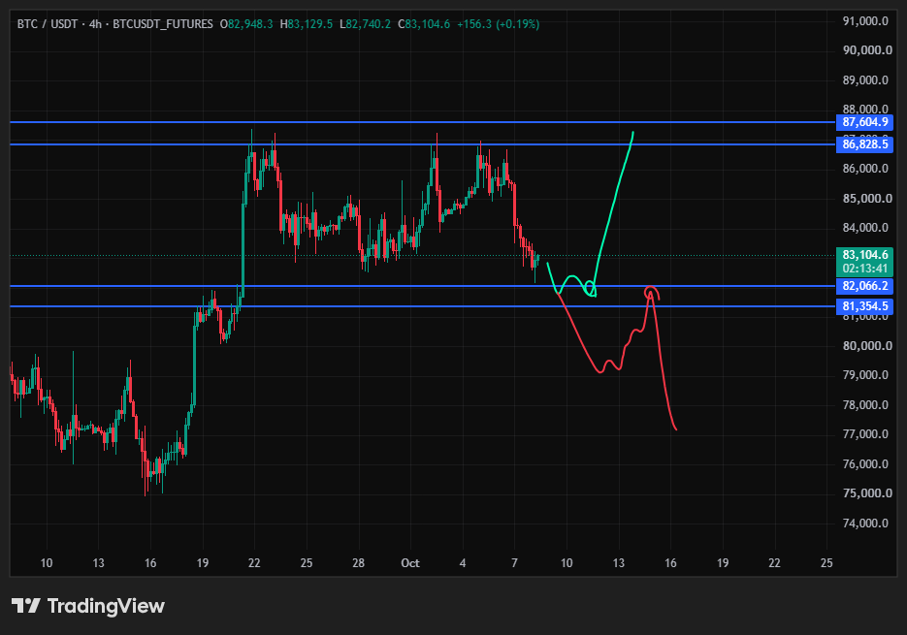The image size is (907, 635).
Task: Select the 87,604.9 blue price label
Action: click(864, 122)
